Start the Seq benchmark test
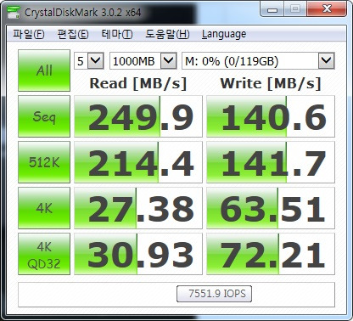The width and height of the screenshot is (353, 321). coord(44,116)
